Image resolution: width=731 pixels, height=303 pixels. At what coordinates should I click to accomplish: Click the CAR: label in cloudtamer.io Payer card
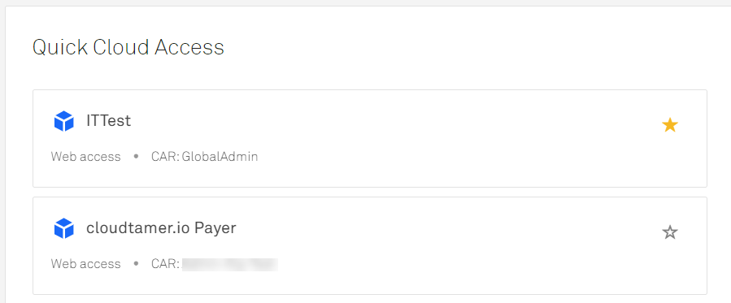(165, 264)
